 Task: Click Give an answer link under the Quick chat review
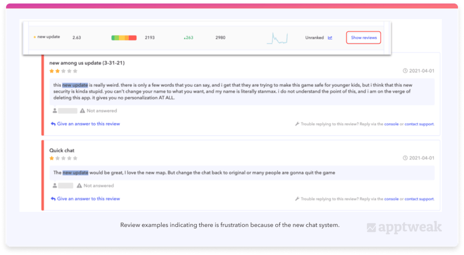(85, 199)
